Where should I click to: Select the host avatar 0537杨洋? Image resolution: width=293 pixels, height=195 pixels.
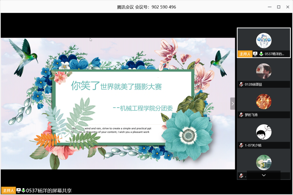264,41
